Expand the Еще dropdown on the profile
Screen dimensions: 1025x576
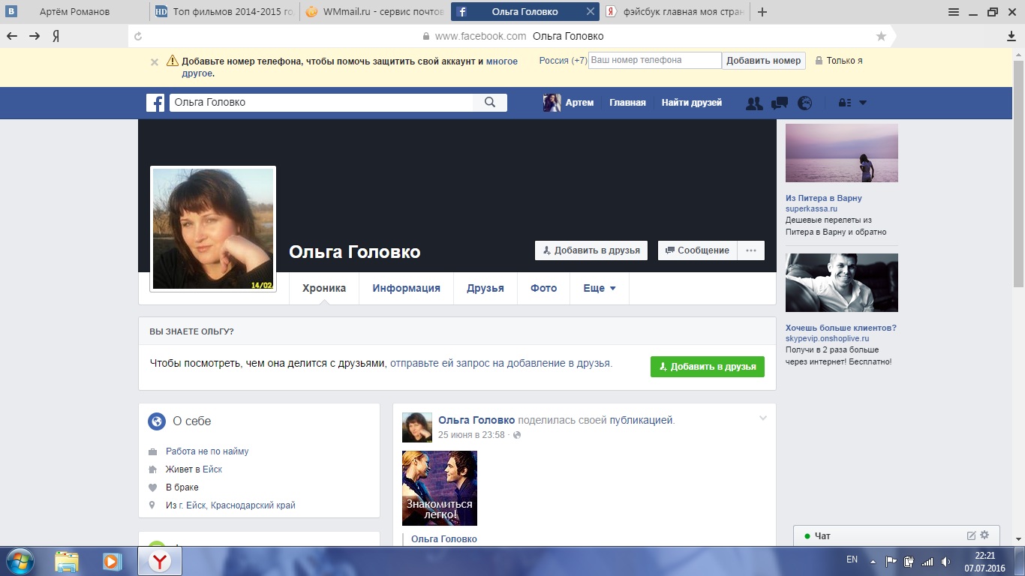[x=600, y=288]
